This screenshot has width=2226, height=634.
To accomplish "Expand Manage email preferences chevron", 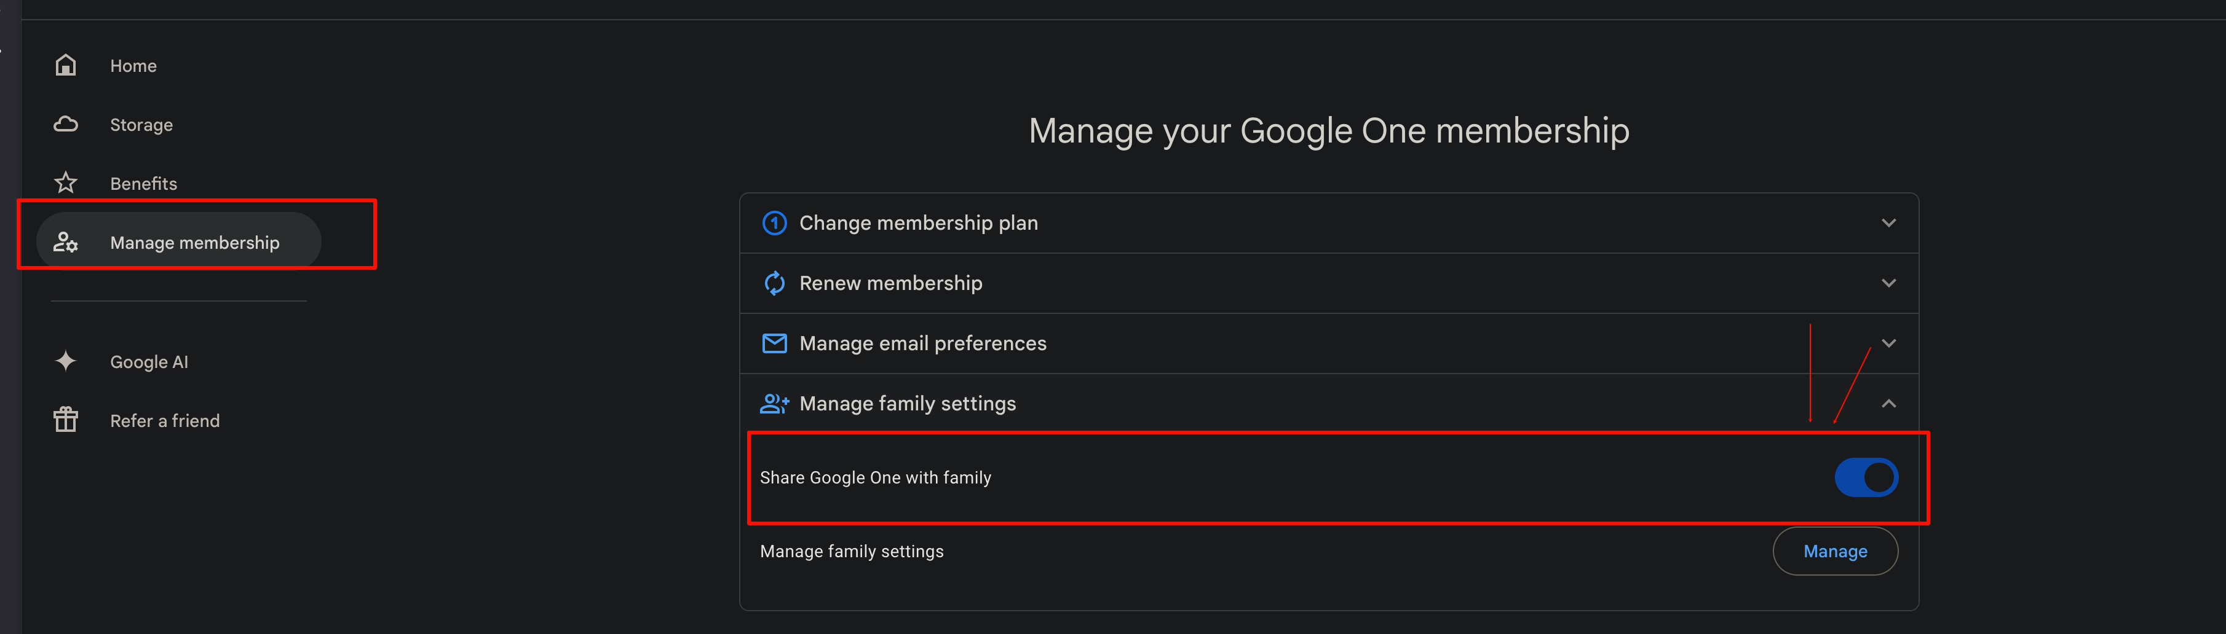I will [1889, 344].
